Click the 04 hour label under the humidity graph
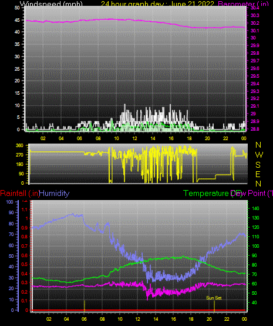This screenshot has height=326, width=273. (x=66, y=319)
